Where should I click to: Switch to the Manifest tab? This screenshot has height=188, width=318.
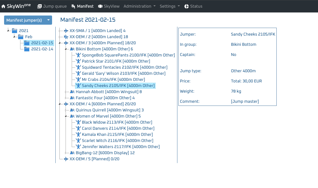click(82, 6)
